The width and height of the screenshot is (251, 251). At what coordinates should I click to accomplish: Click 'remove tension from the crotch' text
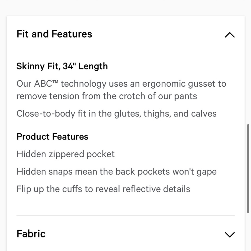(x=81, y=96)
